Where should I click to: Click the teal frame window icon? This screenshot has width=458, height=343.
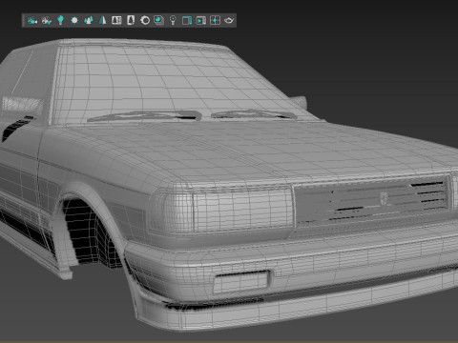coord(187,21)
